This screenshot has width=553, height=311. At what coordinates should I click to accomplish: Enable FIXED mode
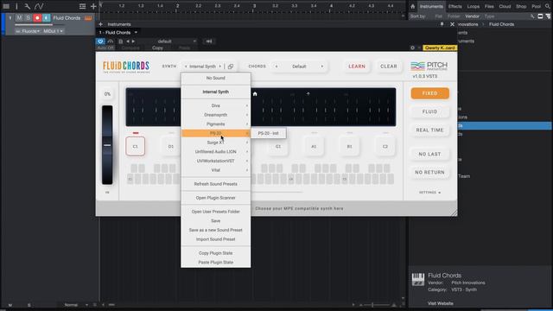[x=430, y=93]
